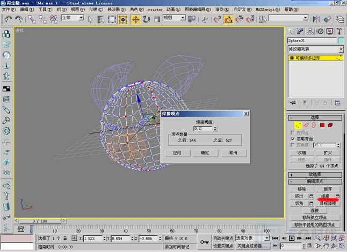The height and width of the screenshot is (252, 347).
Task: Switch to the Modify command panel tab
Action: [300, 31]
